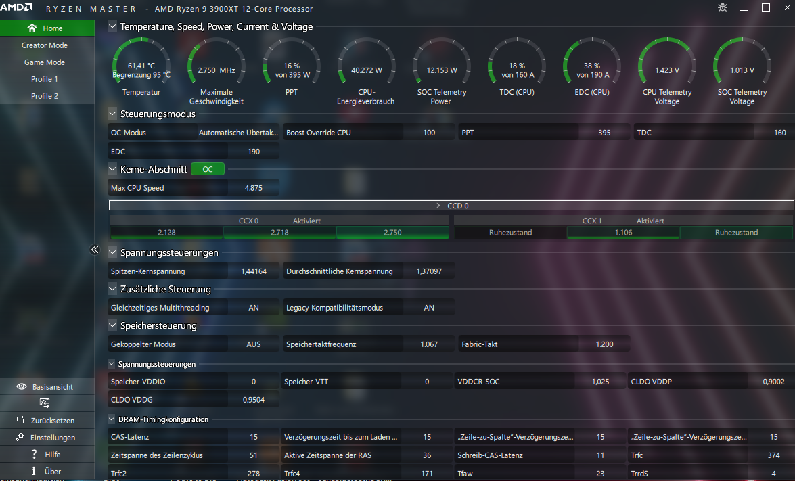
Task: Switch to Creator Mode
Action: point(47,45)
